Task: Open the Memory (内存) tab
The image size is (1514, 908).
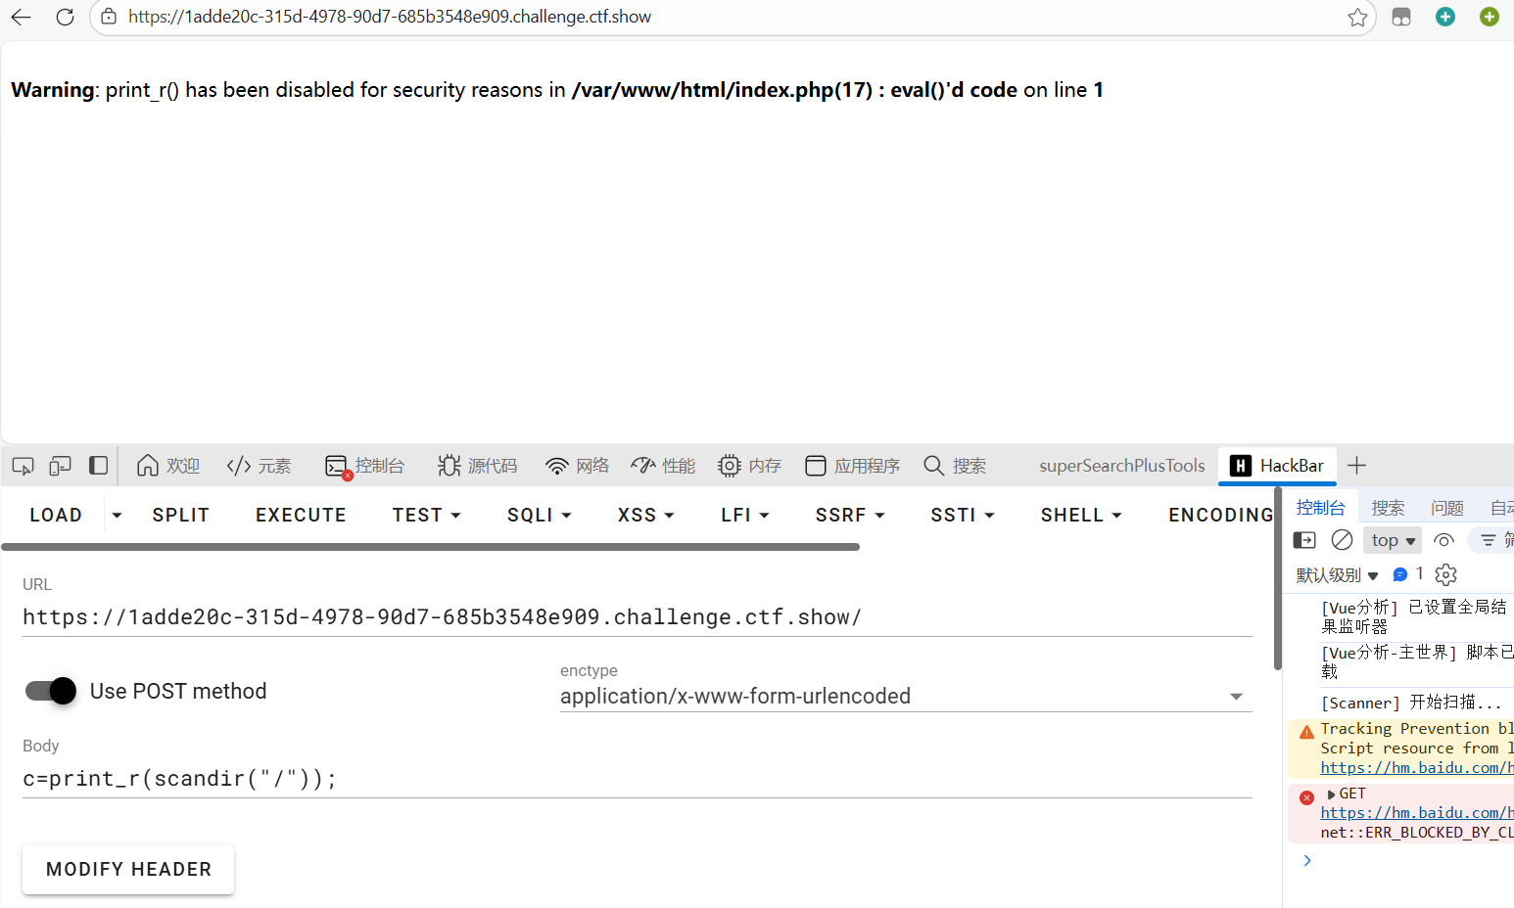Action: tap(750, 466)
